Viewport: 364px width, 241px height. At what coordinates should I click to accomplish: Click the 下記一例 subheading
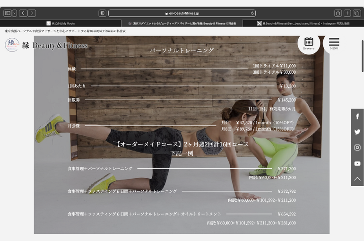(x=182, y=153)
